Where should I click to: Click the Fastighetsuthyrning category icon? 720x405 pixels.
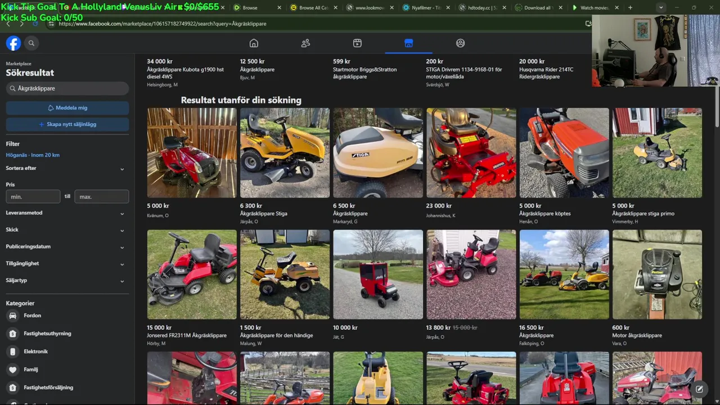tap(12, 334)
